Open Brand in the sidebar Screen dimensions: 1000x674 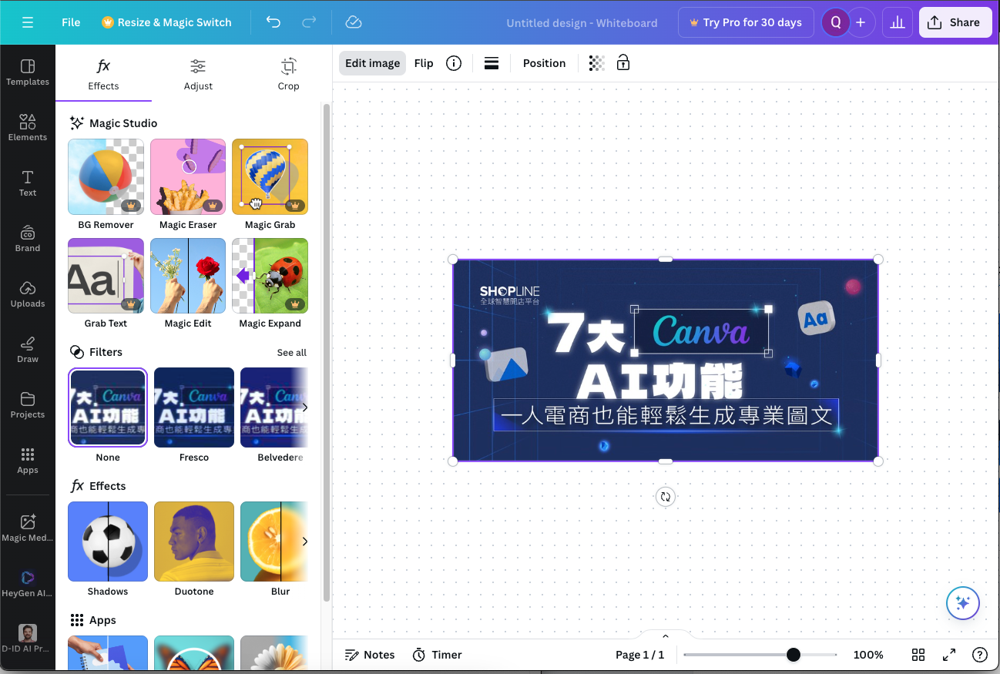28,239
